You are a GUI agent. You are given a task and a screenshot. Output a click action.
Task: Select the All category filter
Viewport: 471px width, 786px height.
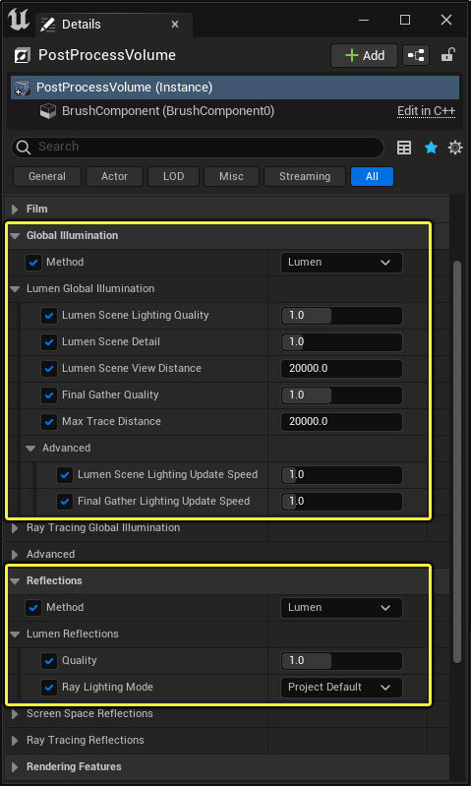click(372, 176)
